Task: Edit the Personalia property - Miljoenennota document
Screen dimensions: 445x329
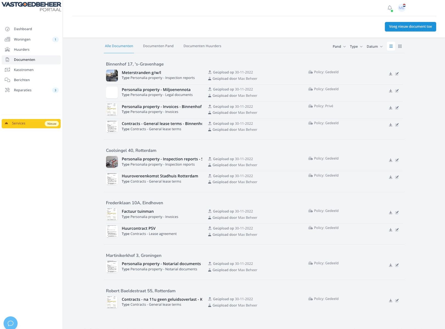Action: 397,91
